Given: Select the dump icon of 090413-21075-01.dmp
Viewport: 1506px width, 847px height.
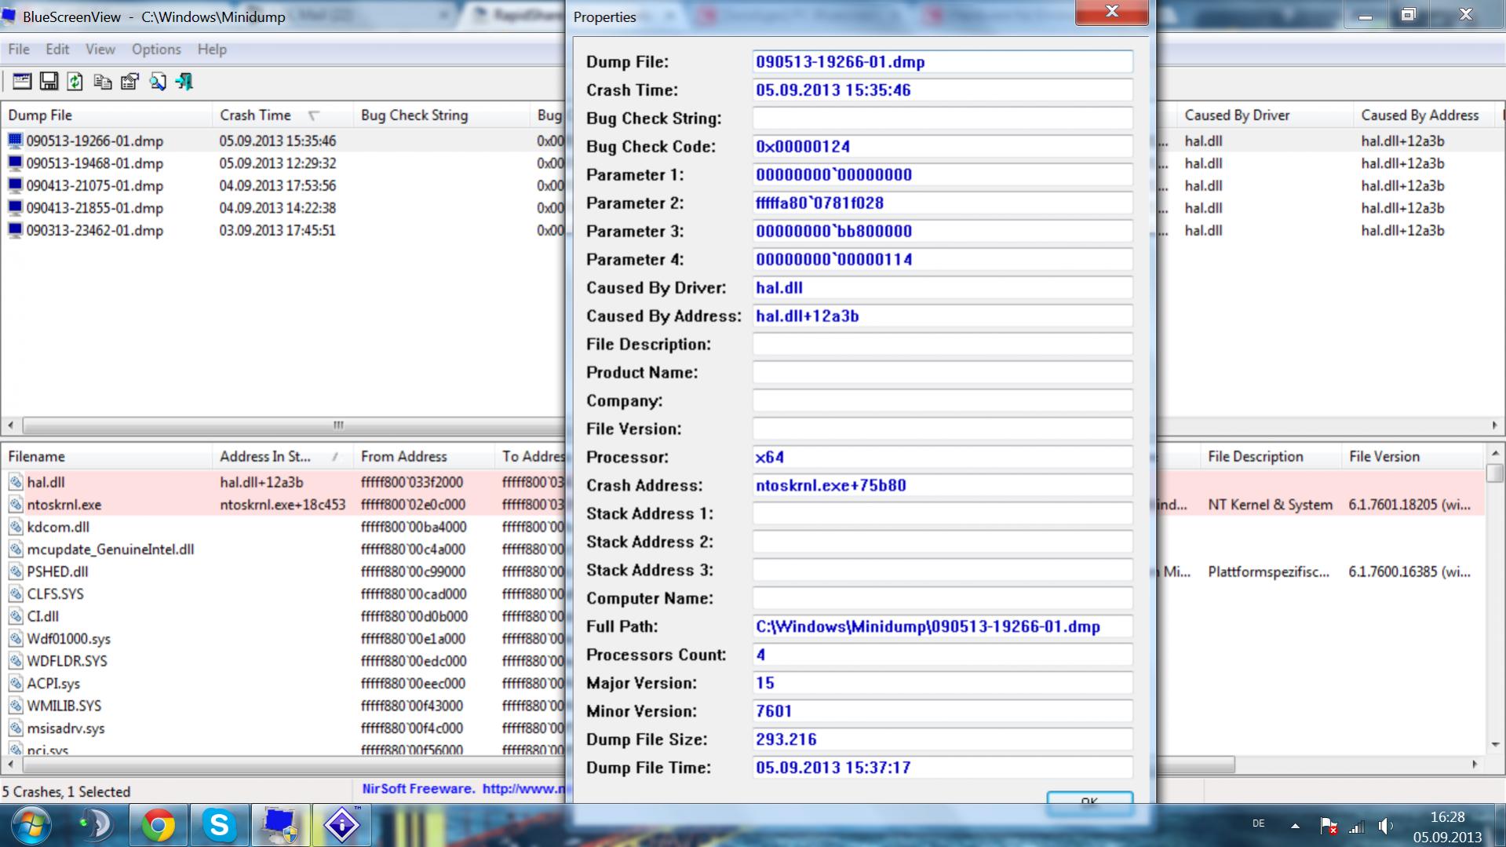Looking at the screenshot, I should [15, 185].
